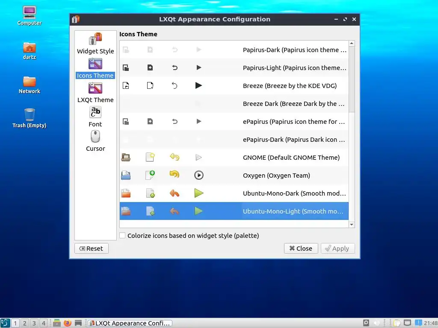The image size is (438, 328).
Task: Enable Colorize icons based on widget style
Action: [x=122, y=235]
